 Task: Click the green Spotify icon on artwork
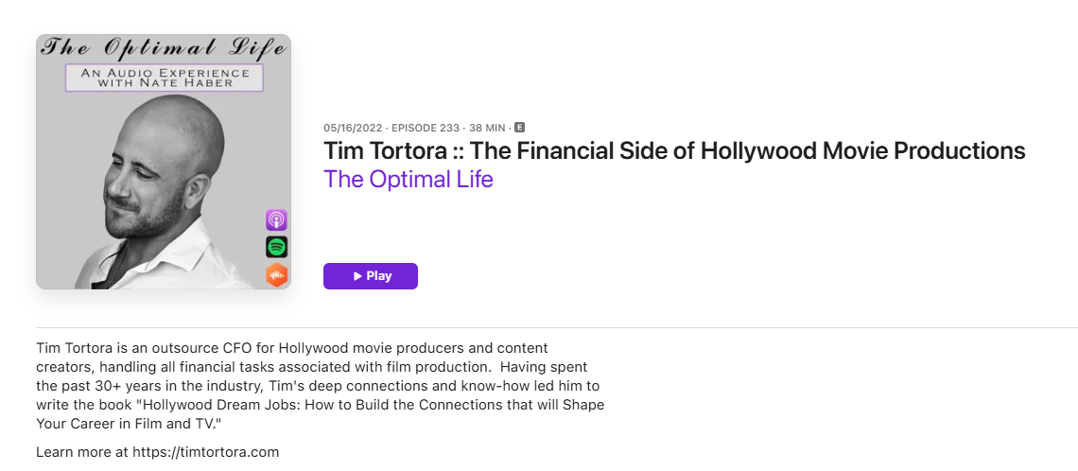[x=276, y=248]
